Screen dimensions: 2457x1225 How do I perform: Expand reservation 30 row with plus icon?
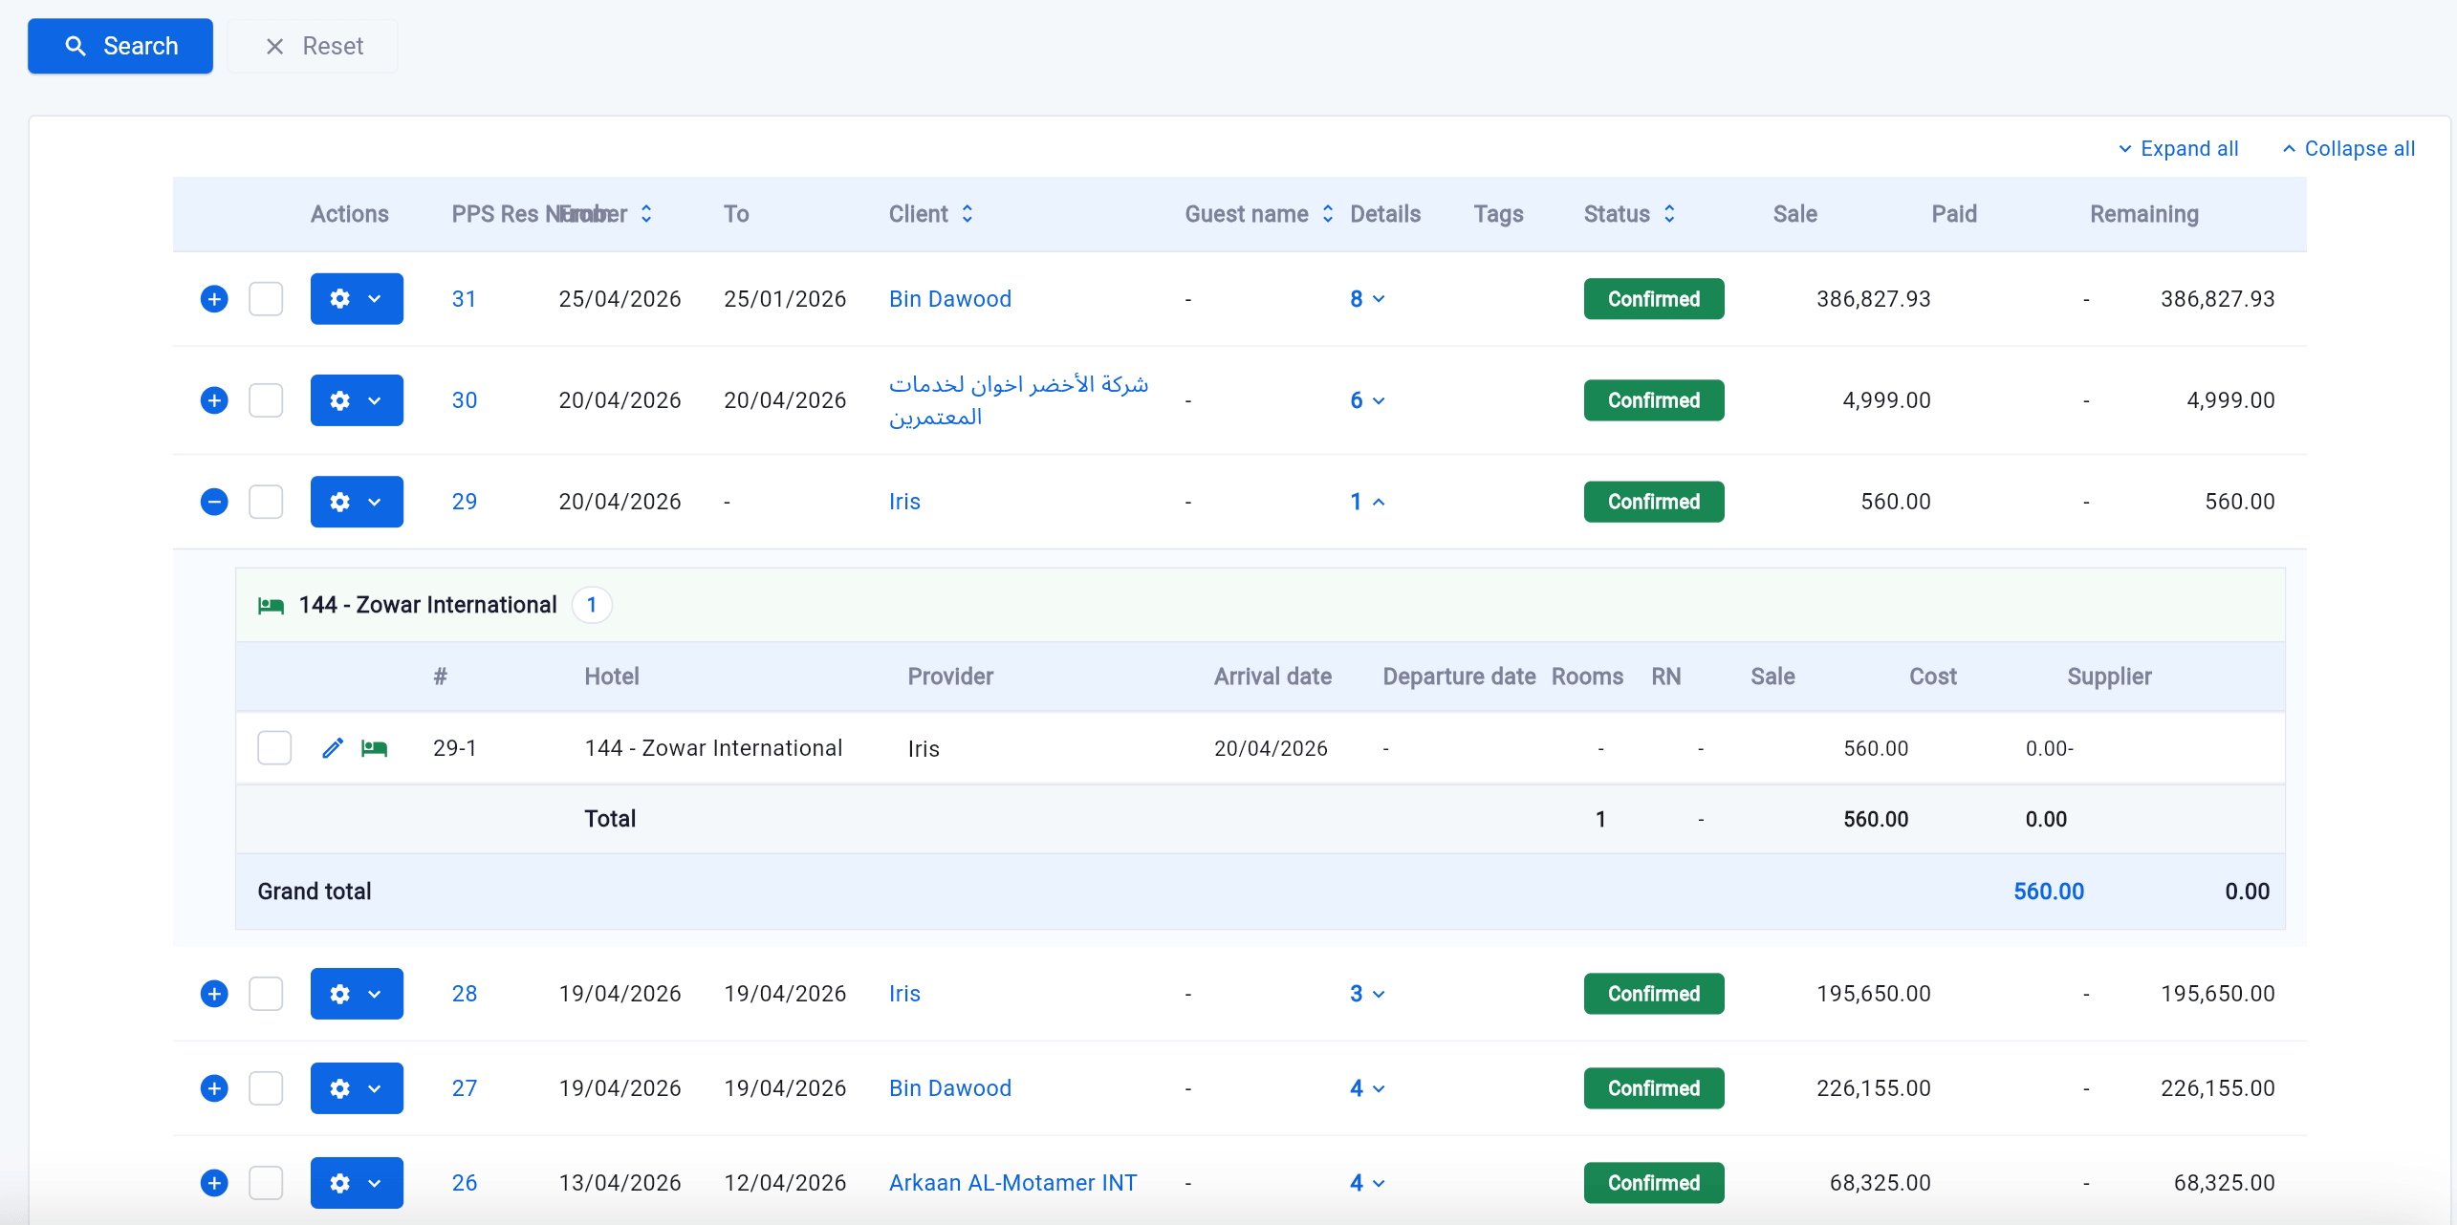point(214,400)
